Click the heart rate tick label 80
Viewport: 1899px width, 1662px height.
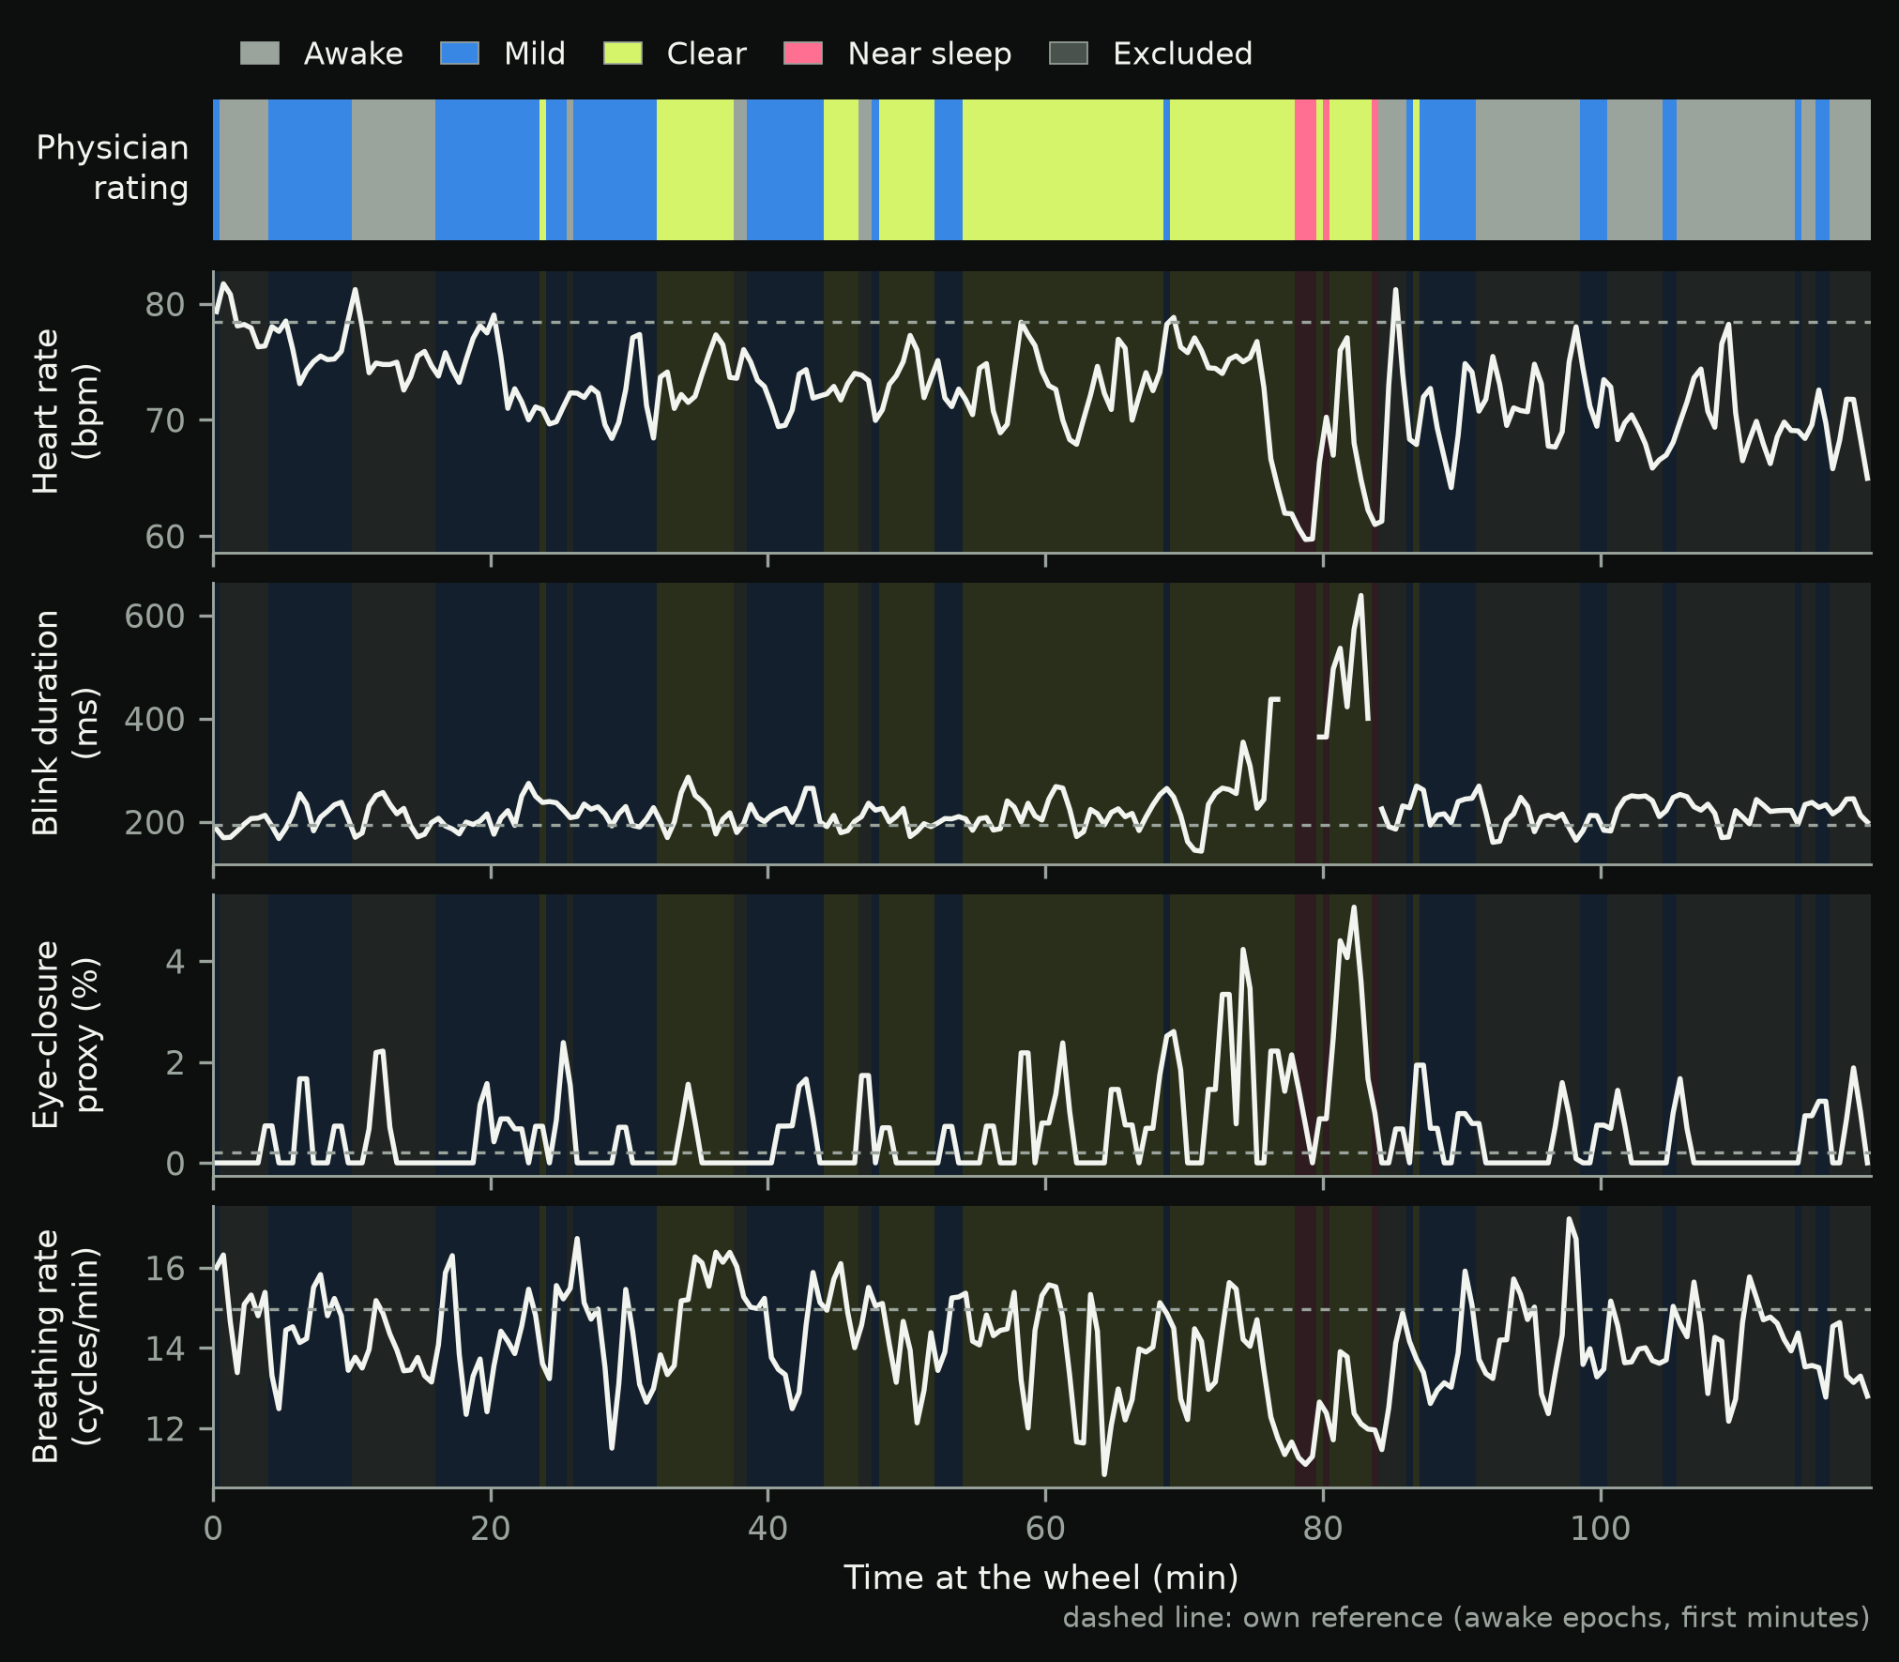click(x=165, y=305)
